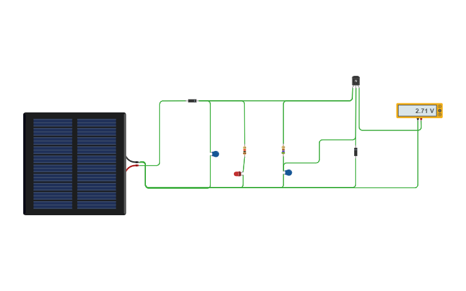Choose the multimeter's voltage mode (middle button)
The width and height of the screenshot is (466, 291).
[x=440, y=110]
